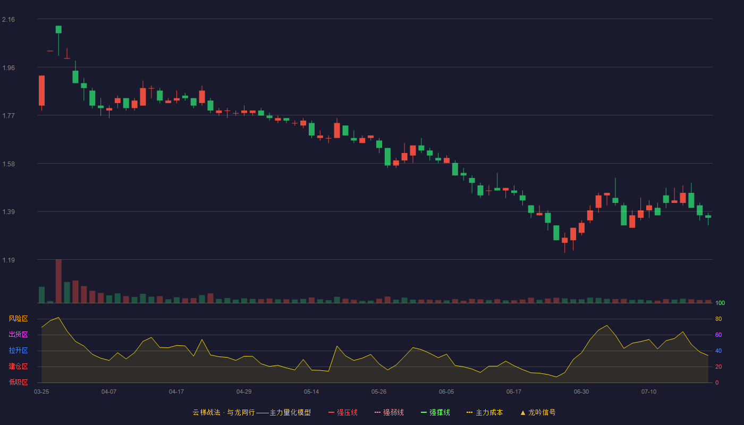Click the yellow triangle icon beside 龙吟信号

click(522, 412)
